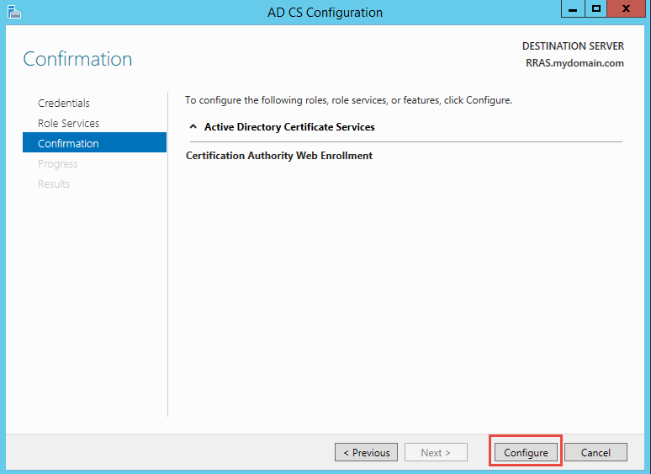Close the AD CS Configuration window

click(x=626, y=8)
